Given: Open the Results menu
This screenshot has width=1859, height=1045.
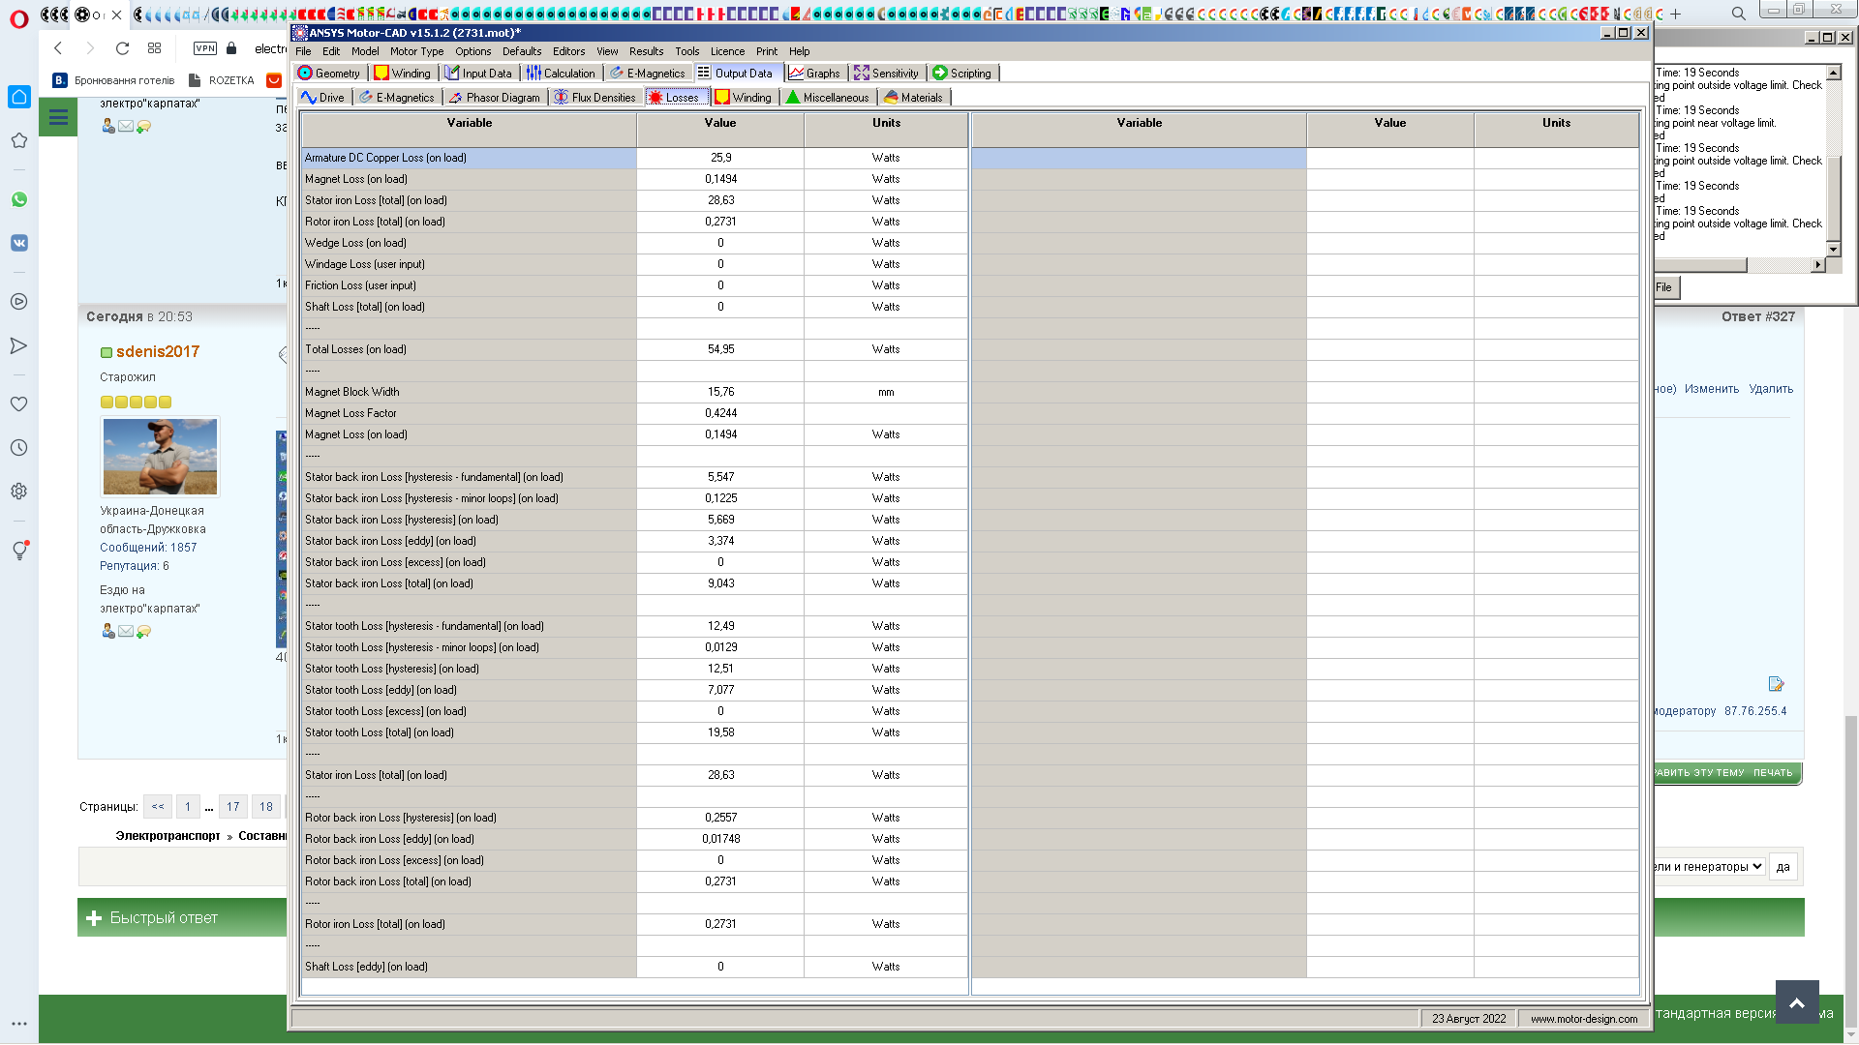Looking at the screenshot, I should point(647,51).
